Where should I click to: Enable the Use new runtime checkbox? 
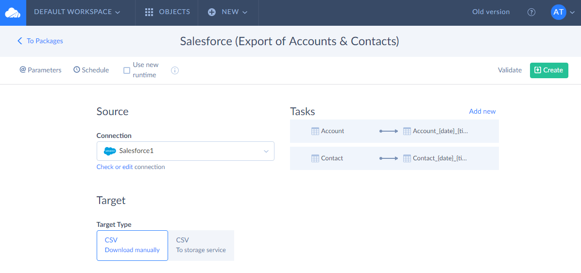[x=127, y=70]
